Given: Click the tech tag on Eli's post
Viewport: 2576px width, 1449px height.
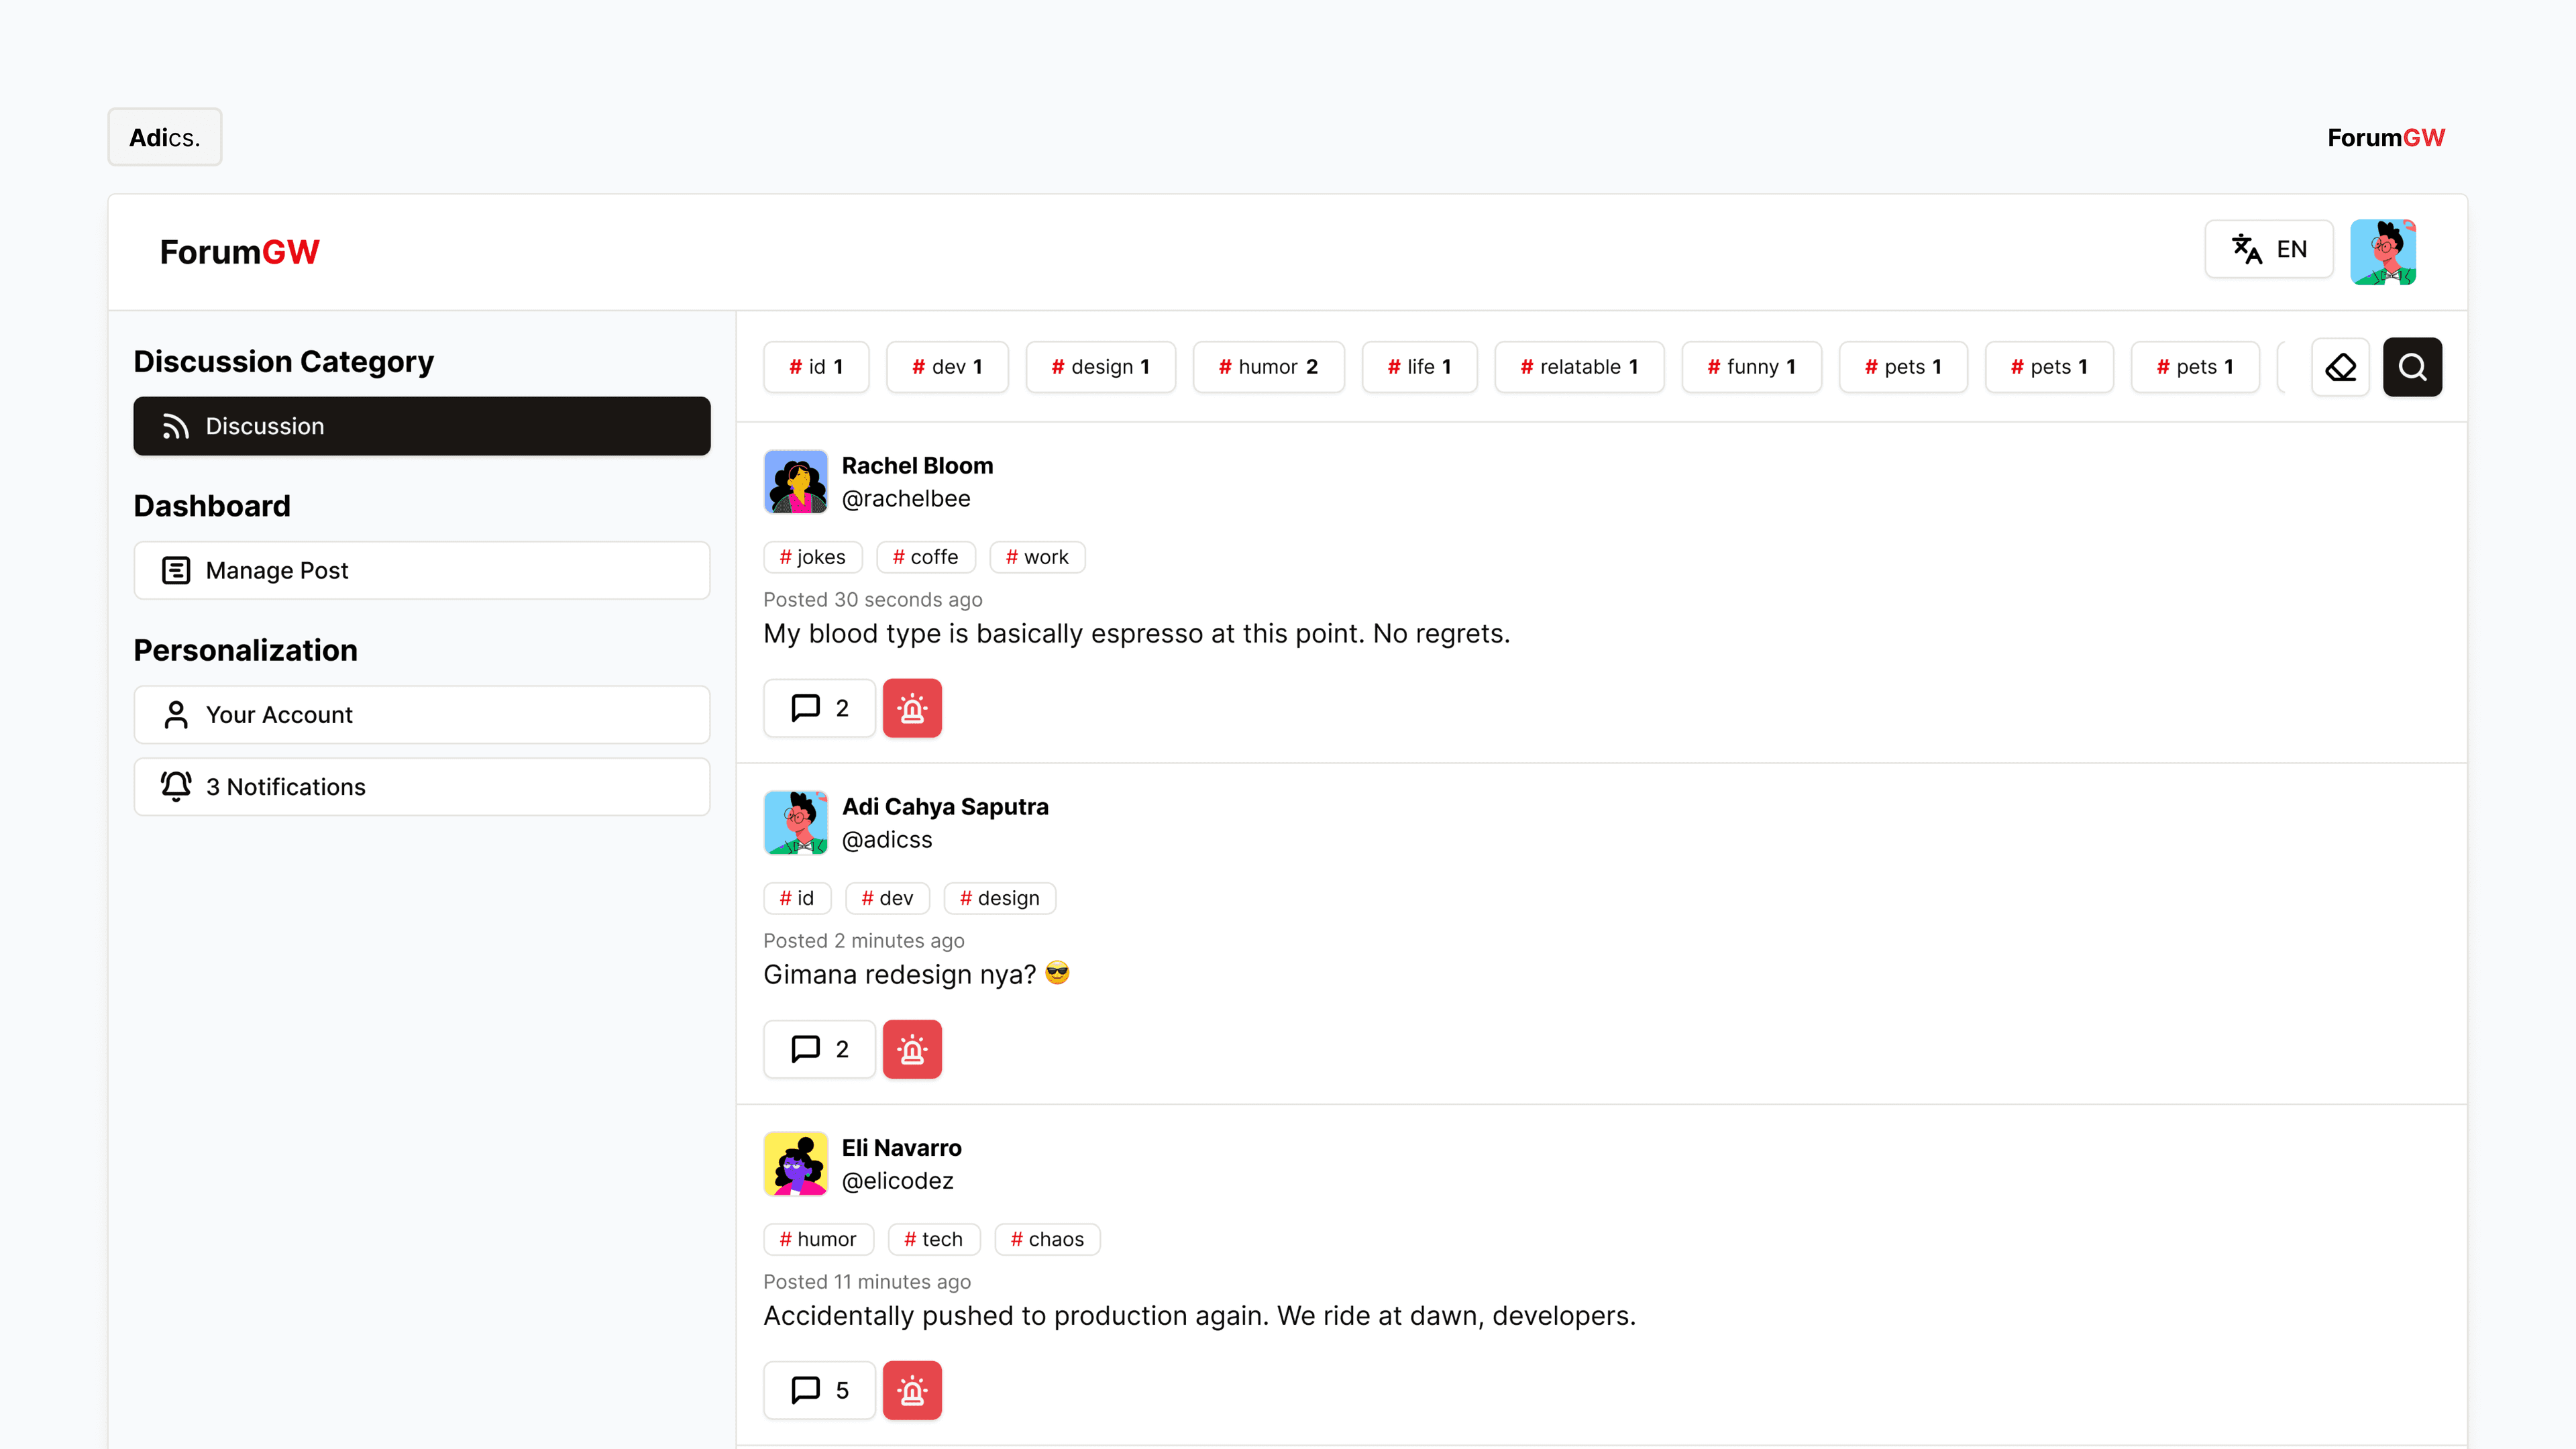Looking at the screenshot, I should (x=933, y=1239).
